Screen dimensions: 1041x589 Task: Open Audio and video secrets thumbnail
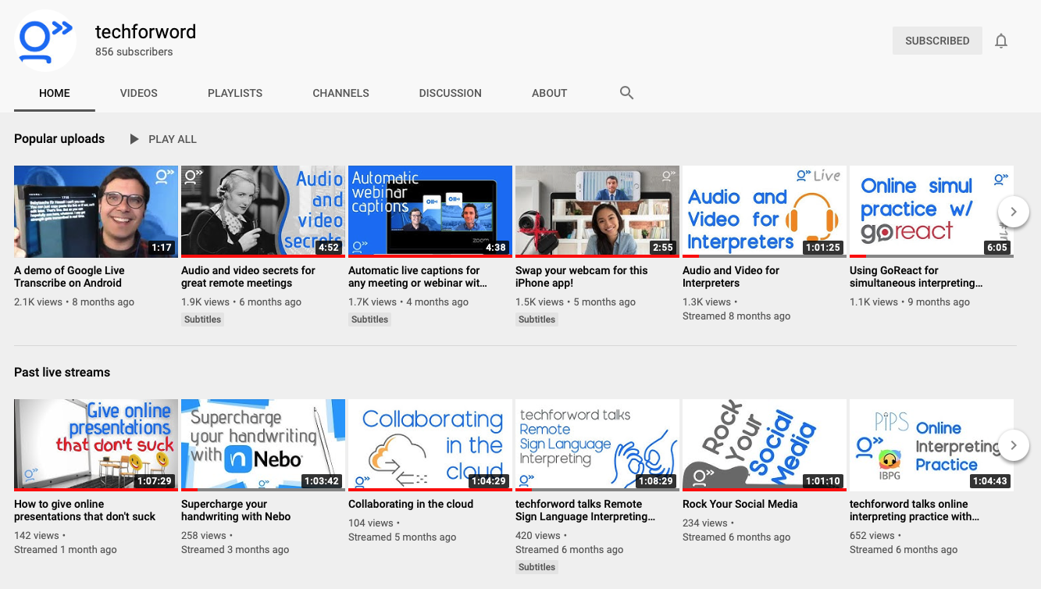[x=263, y=212]
